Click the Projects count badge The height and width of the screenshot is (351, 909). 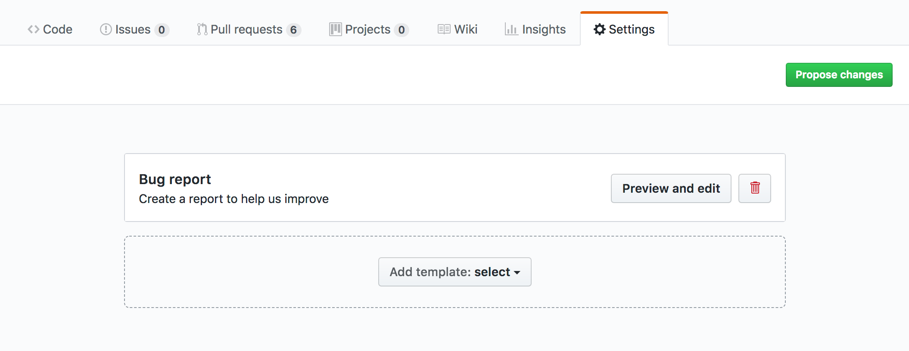pos(401,30)
